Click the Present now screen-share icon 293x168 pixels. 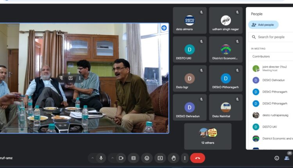(160, 158)
